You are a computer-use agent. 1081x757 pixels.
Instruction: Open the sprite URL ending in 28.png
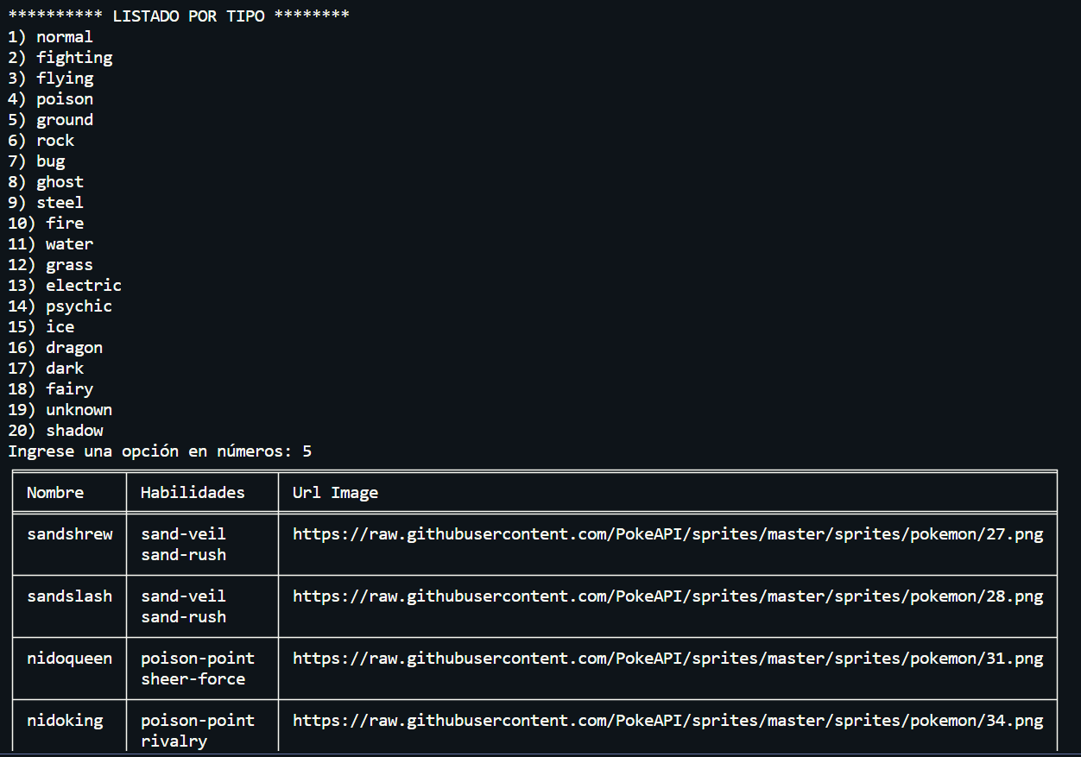667,596
